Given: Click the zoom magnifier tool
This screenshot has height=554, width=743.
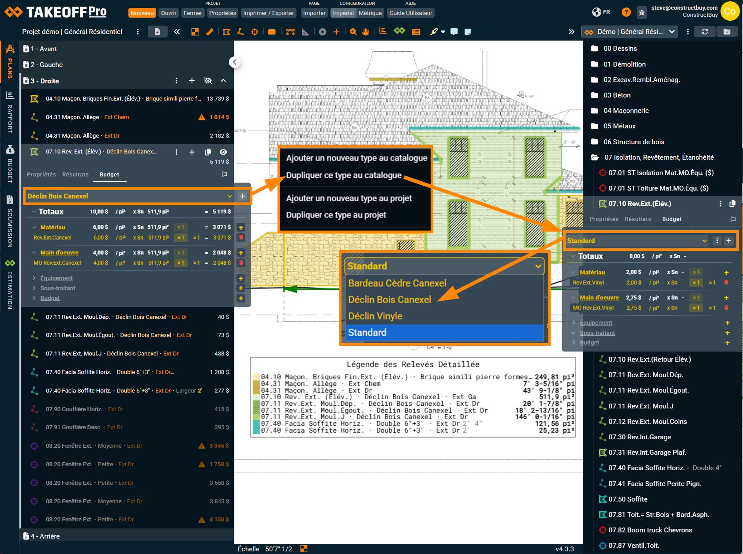Looking at the screenshot, I should coord(353,32).
